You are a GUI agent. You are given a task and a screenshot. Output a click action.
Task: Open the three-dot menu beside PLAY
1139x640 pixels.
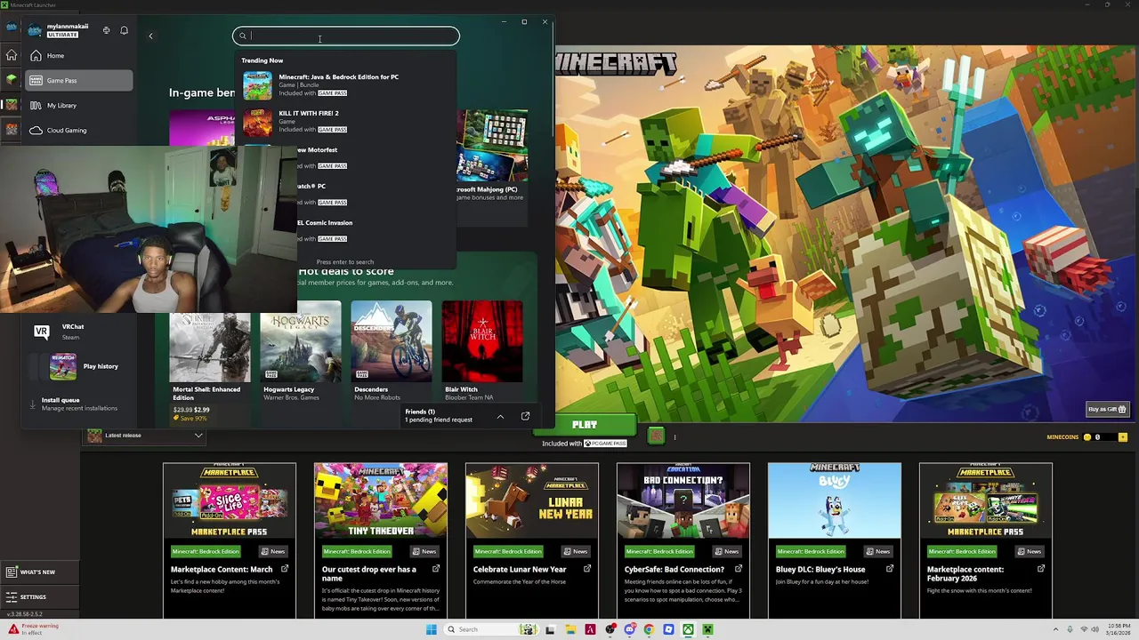click(x=675, y=437)
